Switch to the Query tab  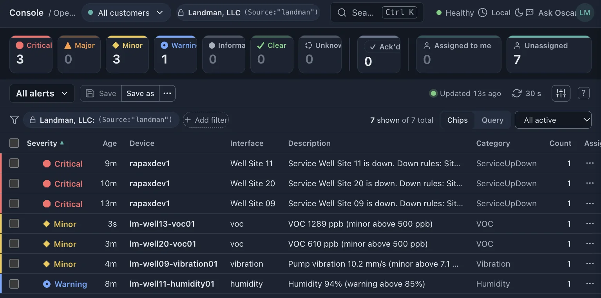(492, 120)
